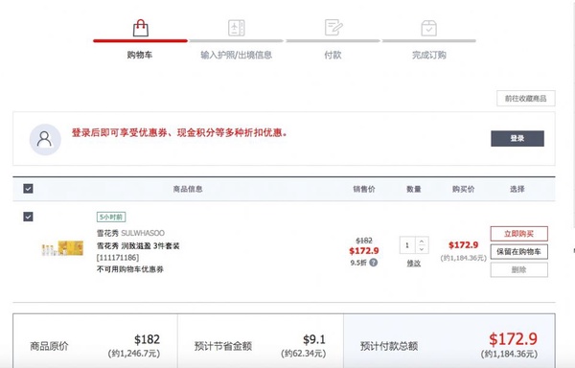Open the Sulwhasoo product thumbnail

tap(62, 248)
